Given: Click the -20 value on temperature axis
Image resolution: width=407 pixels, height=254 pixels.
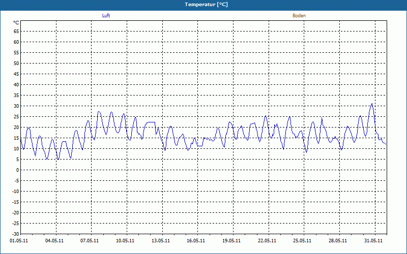Looking at the screenshot, I should 15,212.
